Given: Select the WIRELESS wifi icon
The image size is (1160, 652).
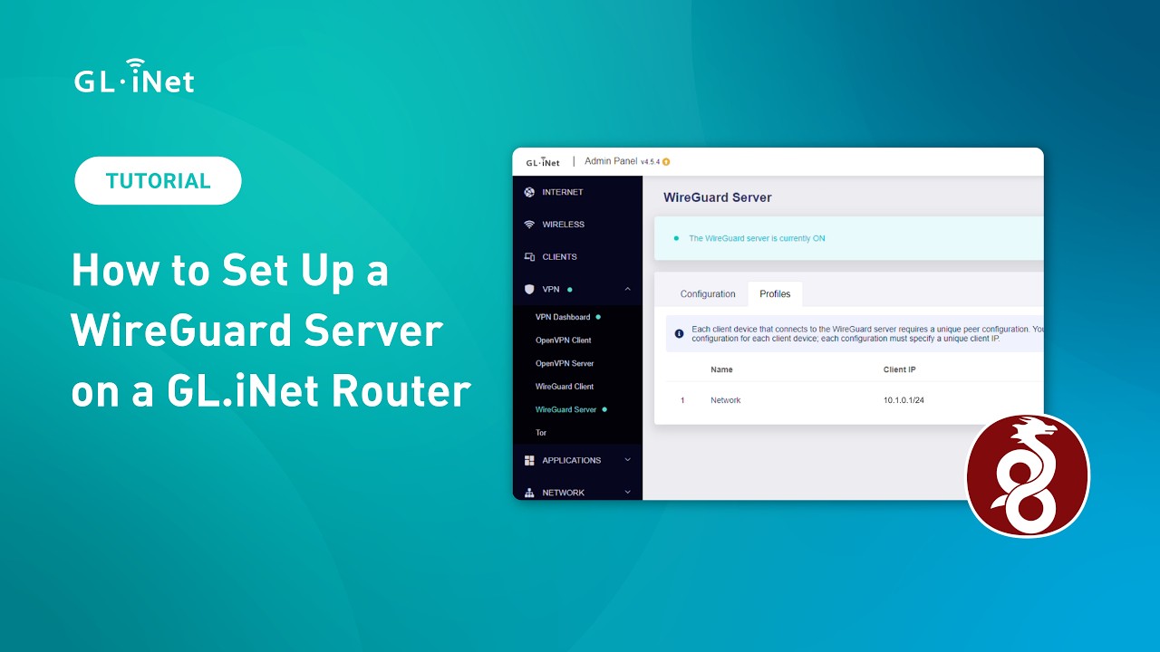Looking at the screenshot, I should (x=529, y=225).
